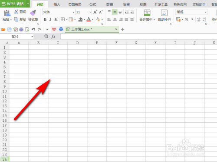Switch to the 插入 ribbon tab

click(x=57, y=4)
